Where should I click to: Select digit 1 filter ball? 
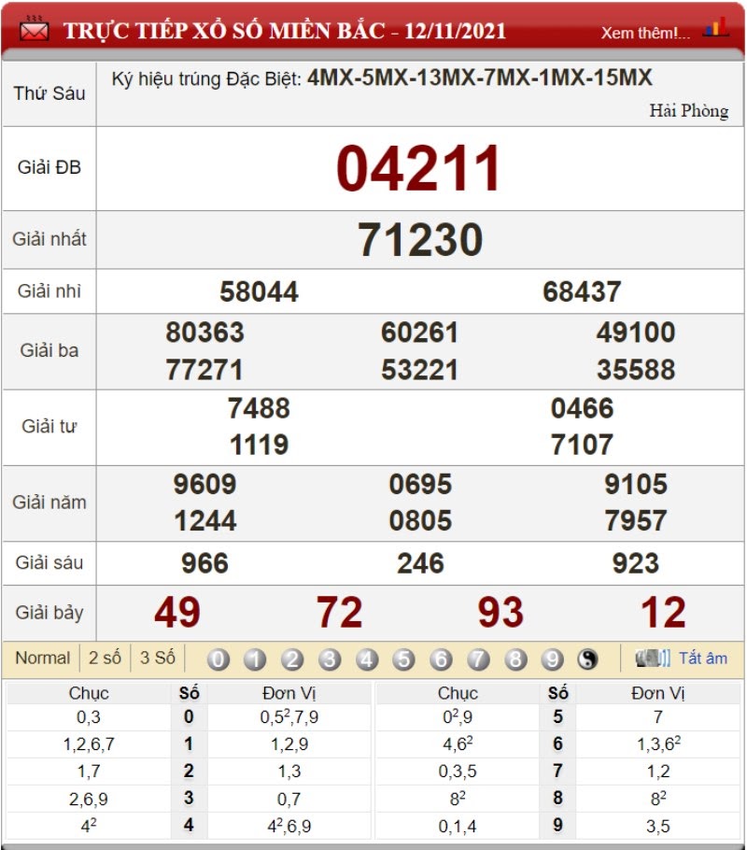tap(255, 659)
